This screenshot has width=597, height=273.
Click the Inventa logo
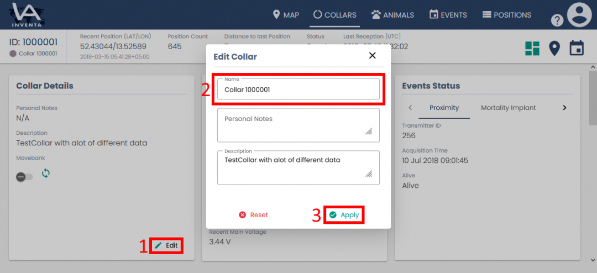(27, 15)
